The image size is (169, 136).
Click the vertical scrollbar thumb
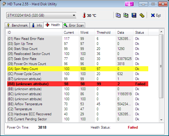(x=161, y=66)
